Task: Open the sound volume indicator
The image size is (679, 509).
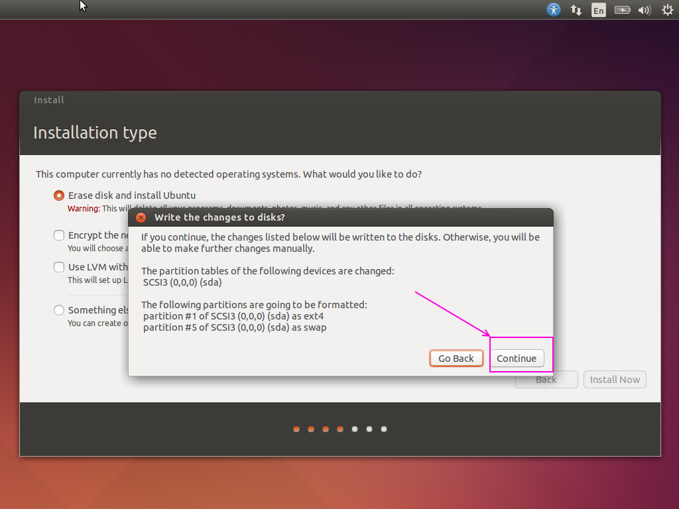Action: pos(645,10)
